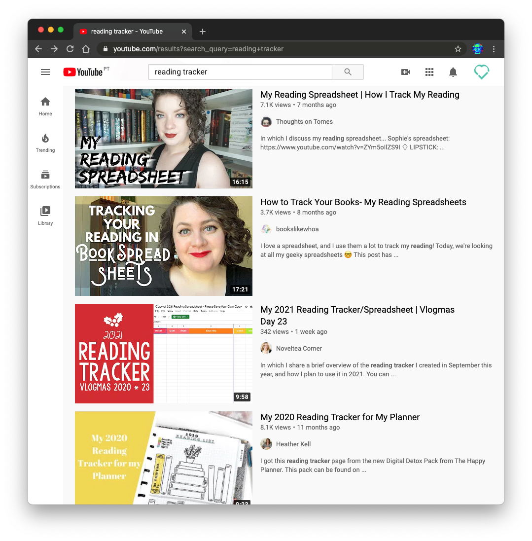Click '342 views • 1 week ago' text
This screenshot has height=541, width=532.
pyautogui.click(x=293, y=332)
